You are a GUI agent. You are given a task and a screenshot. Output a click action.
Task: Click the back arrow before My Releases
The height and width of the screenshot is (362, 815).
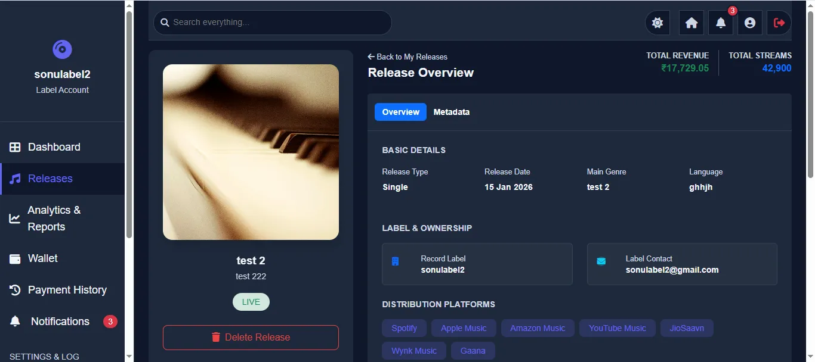click(x=371, y=57)
